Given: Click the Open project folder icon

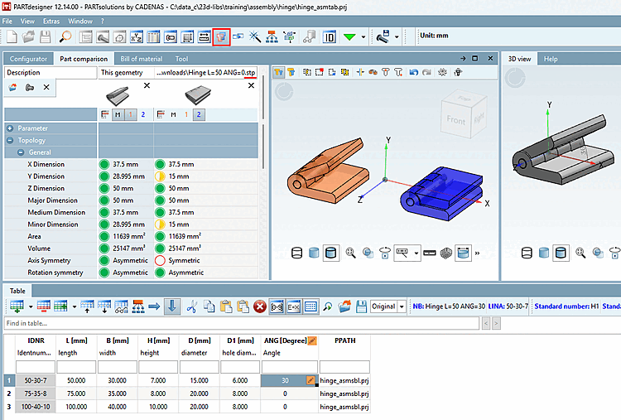Looking at the screenshot, I should pyautogui.click(x=28, y=36).
